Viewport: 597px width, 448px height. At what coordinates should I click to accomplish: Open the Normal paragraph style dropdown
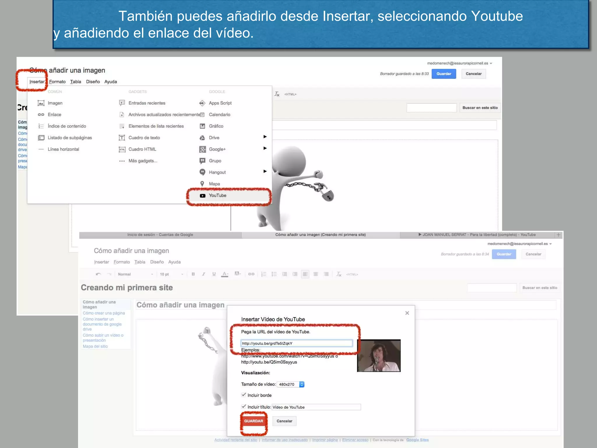(x=135, y=274)
